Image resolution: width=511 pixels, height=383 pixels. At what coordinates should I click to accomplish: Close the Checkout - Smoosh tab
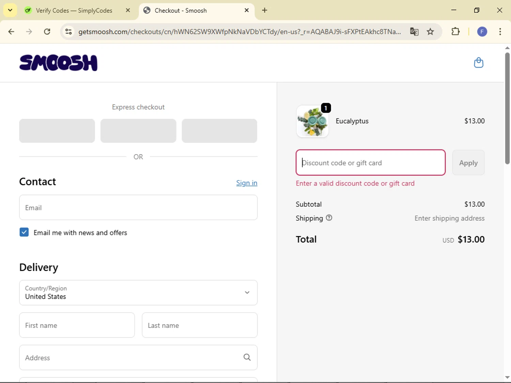tap(247, 10)
